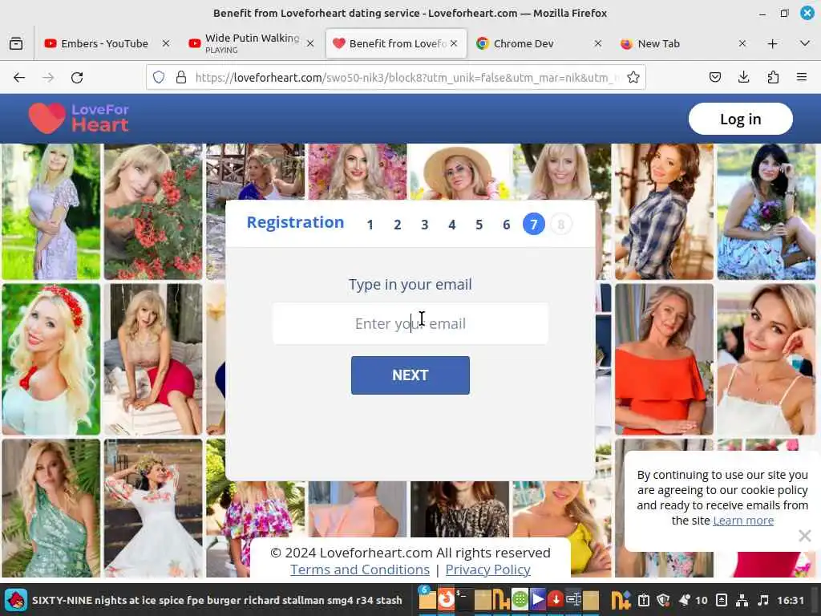
Task: Follow the Learn more cookie link
Action: 743,520
